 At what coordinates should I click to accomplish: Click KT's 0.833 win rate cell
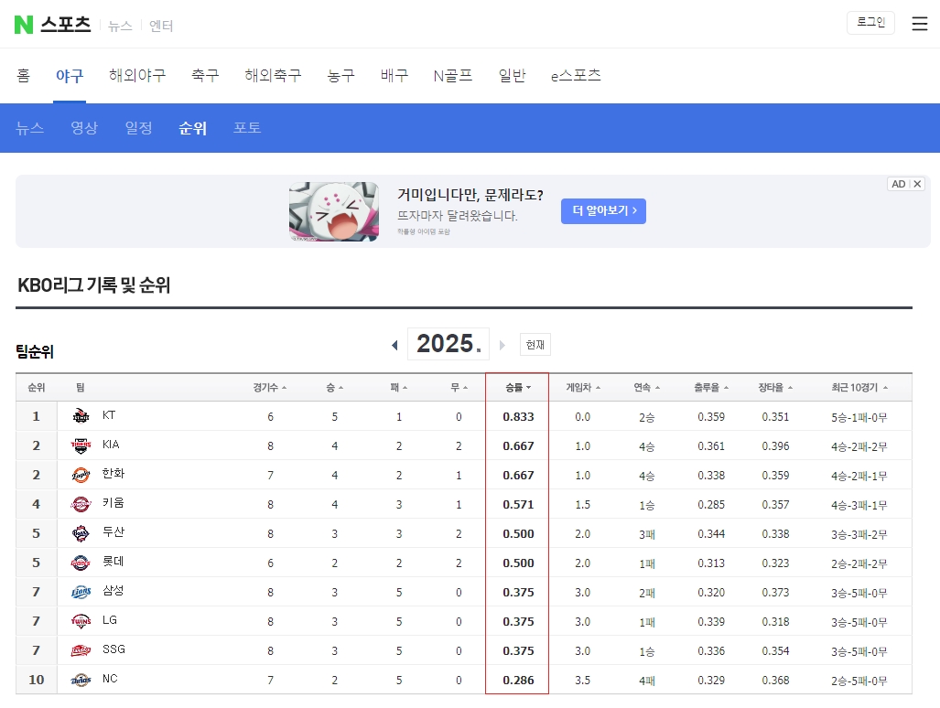coord(518,416)
